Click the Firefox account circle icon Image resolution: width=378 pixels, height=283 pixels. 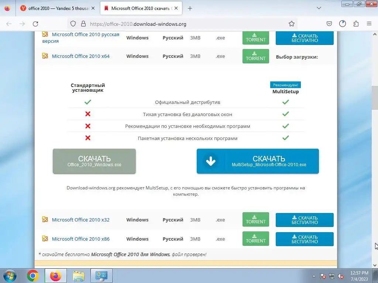coord(342,24)
